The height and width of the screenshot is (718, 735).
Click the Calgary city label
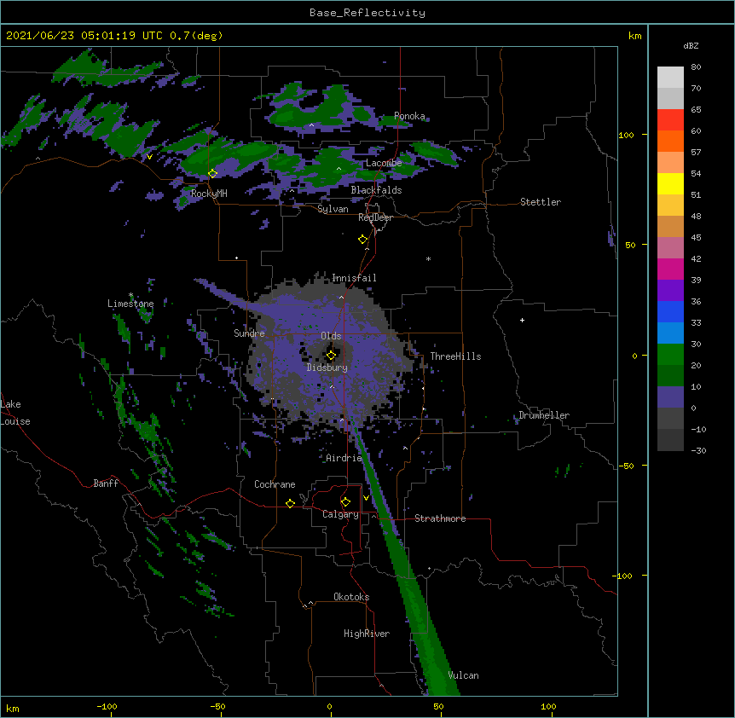pos(340,514)
